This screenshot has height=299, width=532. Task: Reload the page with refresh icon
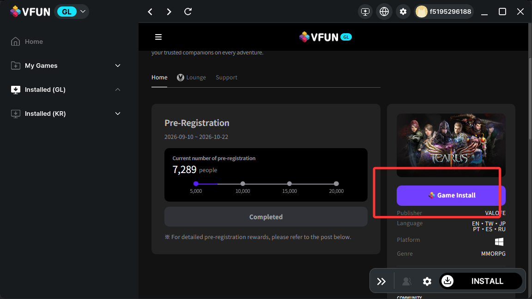(x=188, y=12)
